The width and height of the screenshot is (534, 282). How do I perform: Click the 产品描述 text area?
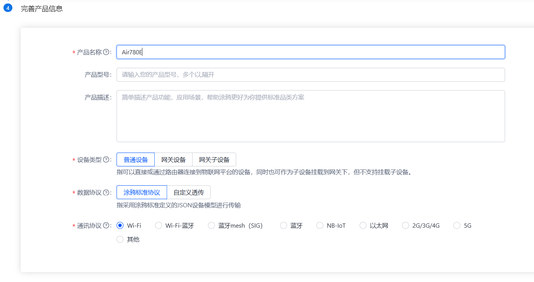[x=311, y=116]
